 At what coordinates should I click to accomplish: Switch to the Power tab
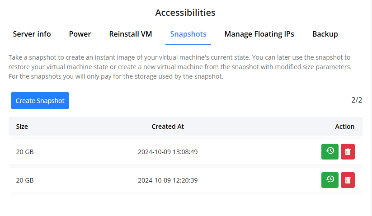point(80,34)
